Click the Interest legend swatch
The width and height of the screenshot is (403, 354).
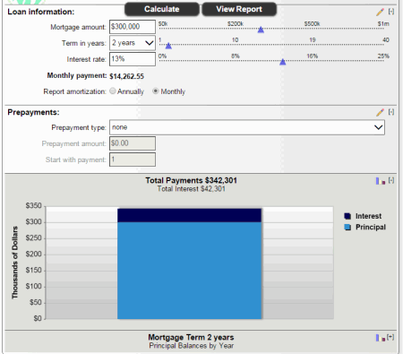[347, 216]
